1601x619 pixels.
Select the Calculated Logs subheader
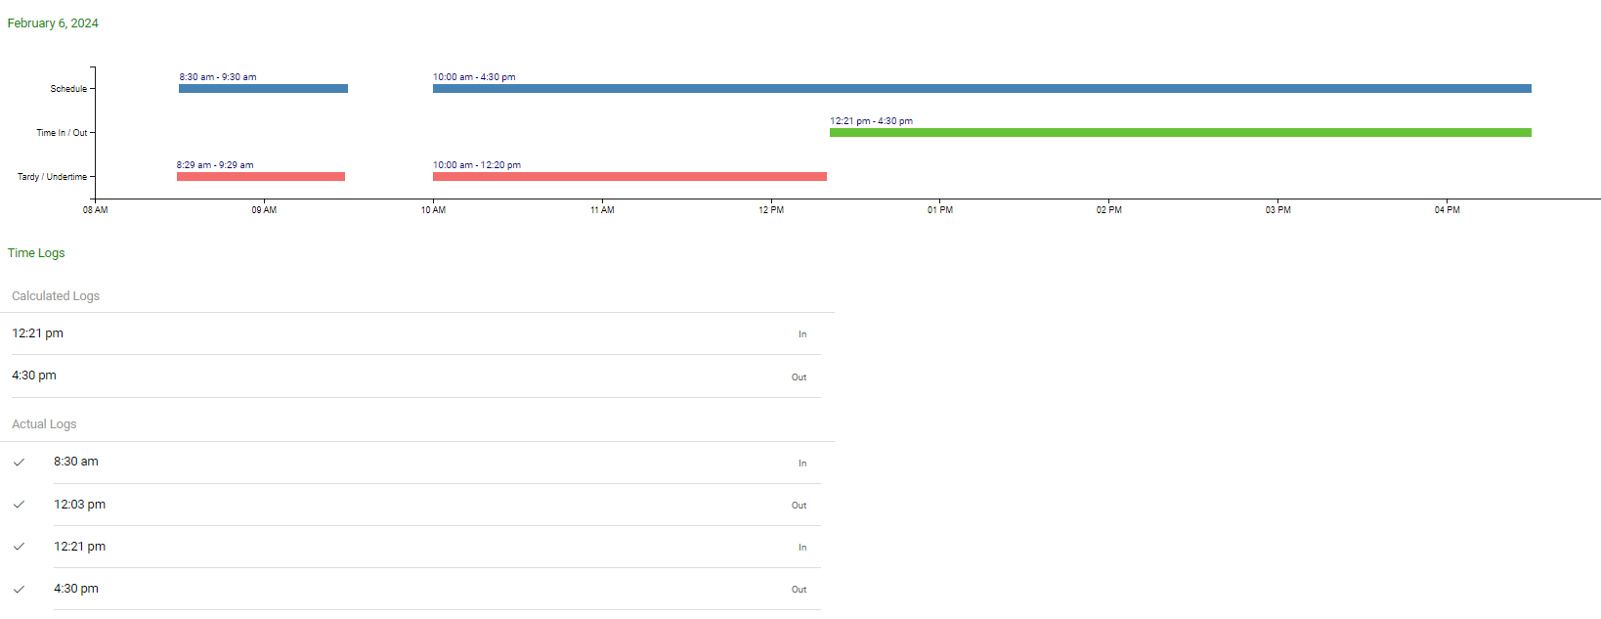[56, 296]
